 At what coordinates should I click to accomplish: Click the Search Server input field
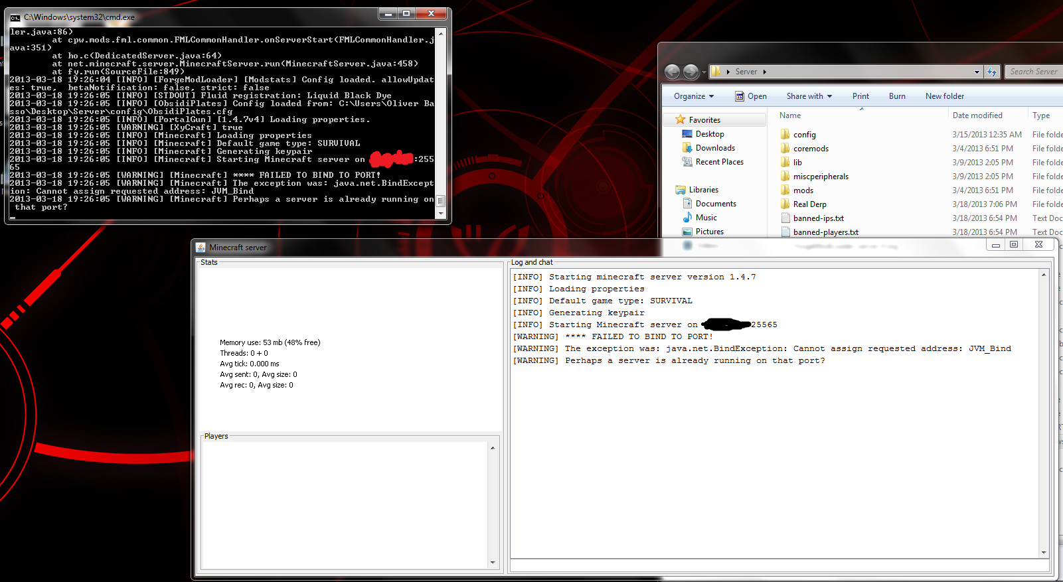coord(1033,72)
